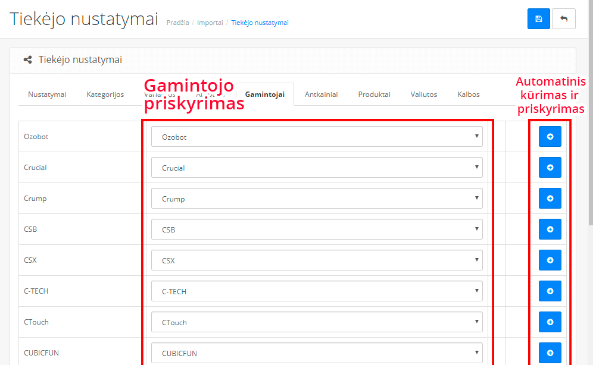
Task: Navigate to the Importai breadcrumb link
Action: click(210, 23)
